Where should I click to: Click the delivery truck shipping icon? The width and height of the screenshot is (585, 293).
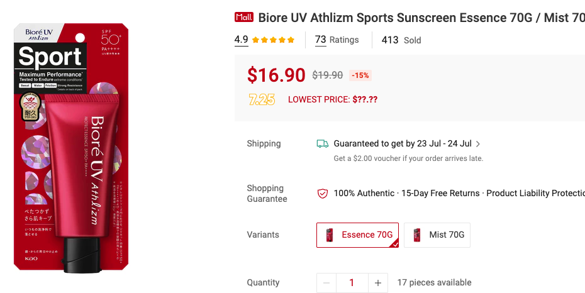point(323,144)
